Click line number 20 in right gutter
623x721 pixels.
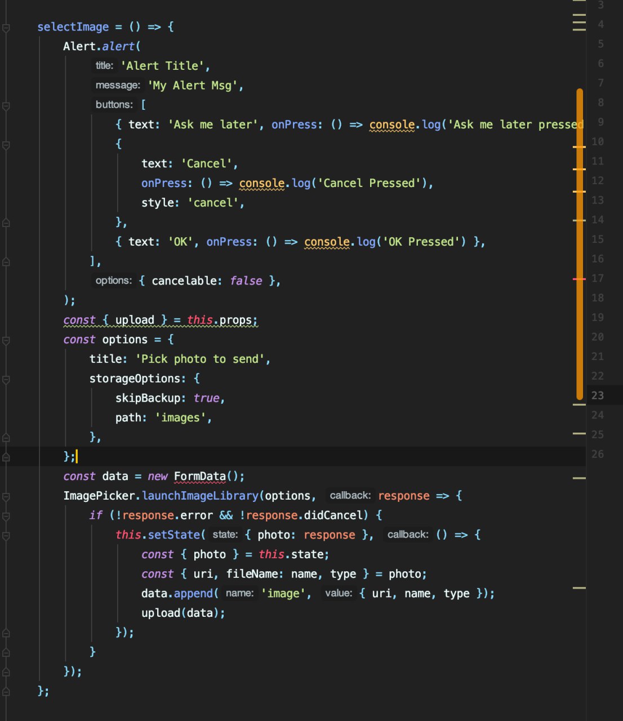(x=598, y=337)
